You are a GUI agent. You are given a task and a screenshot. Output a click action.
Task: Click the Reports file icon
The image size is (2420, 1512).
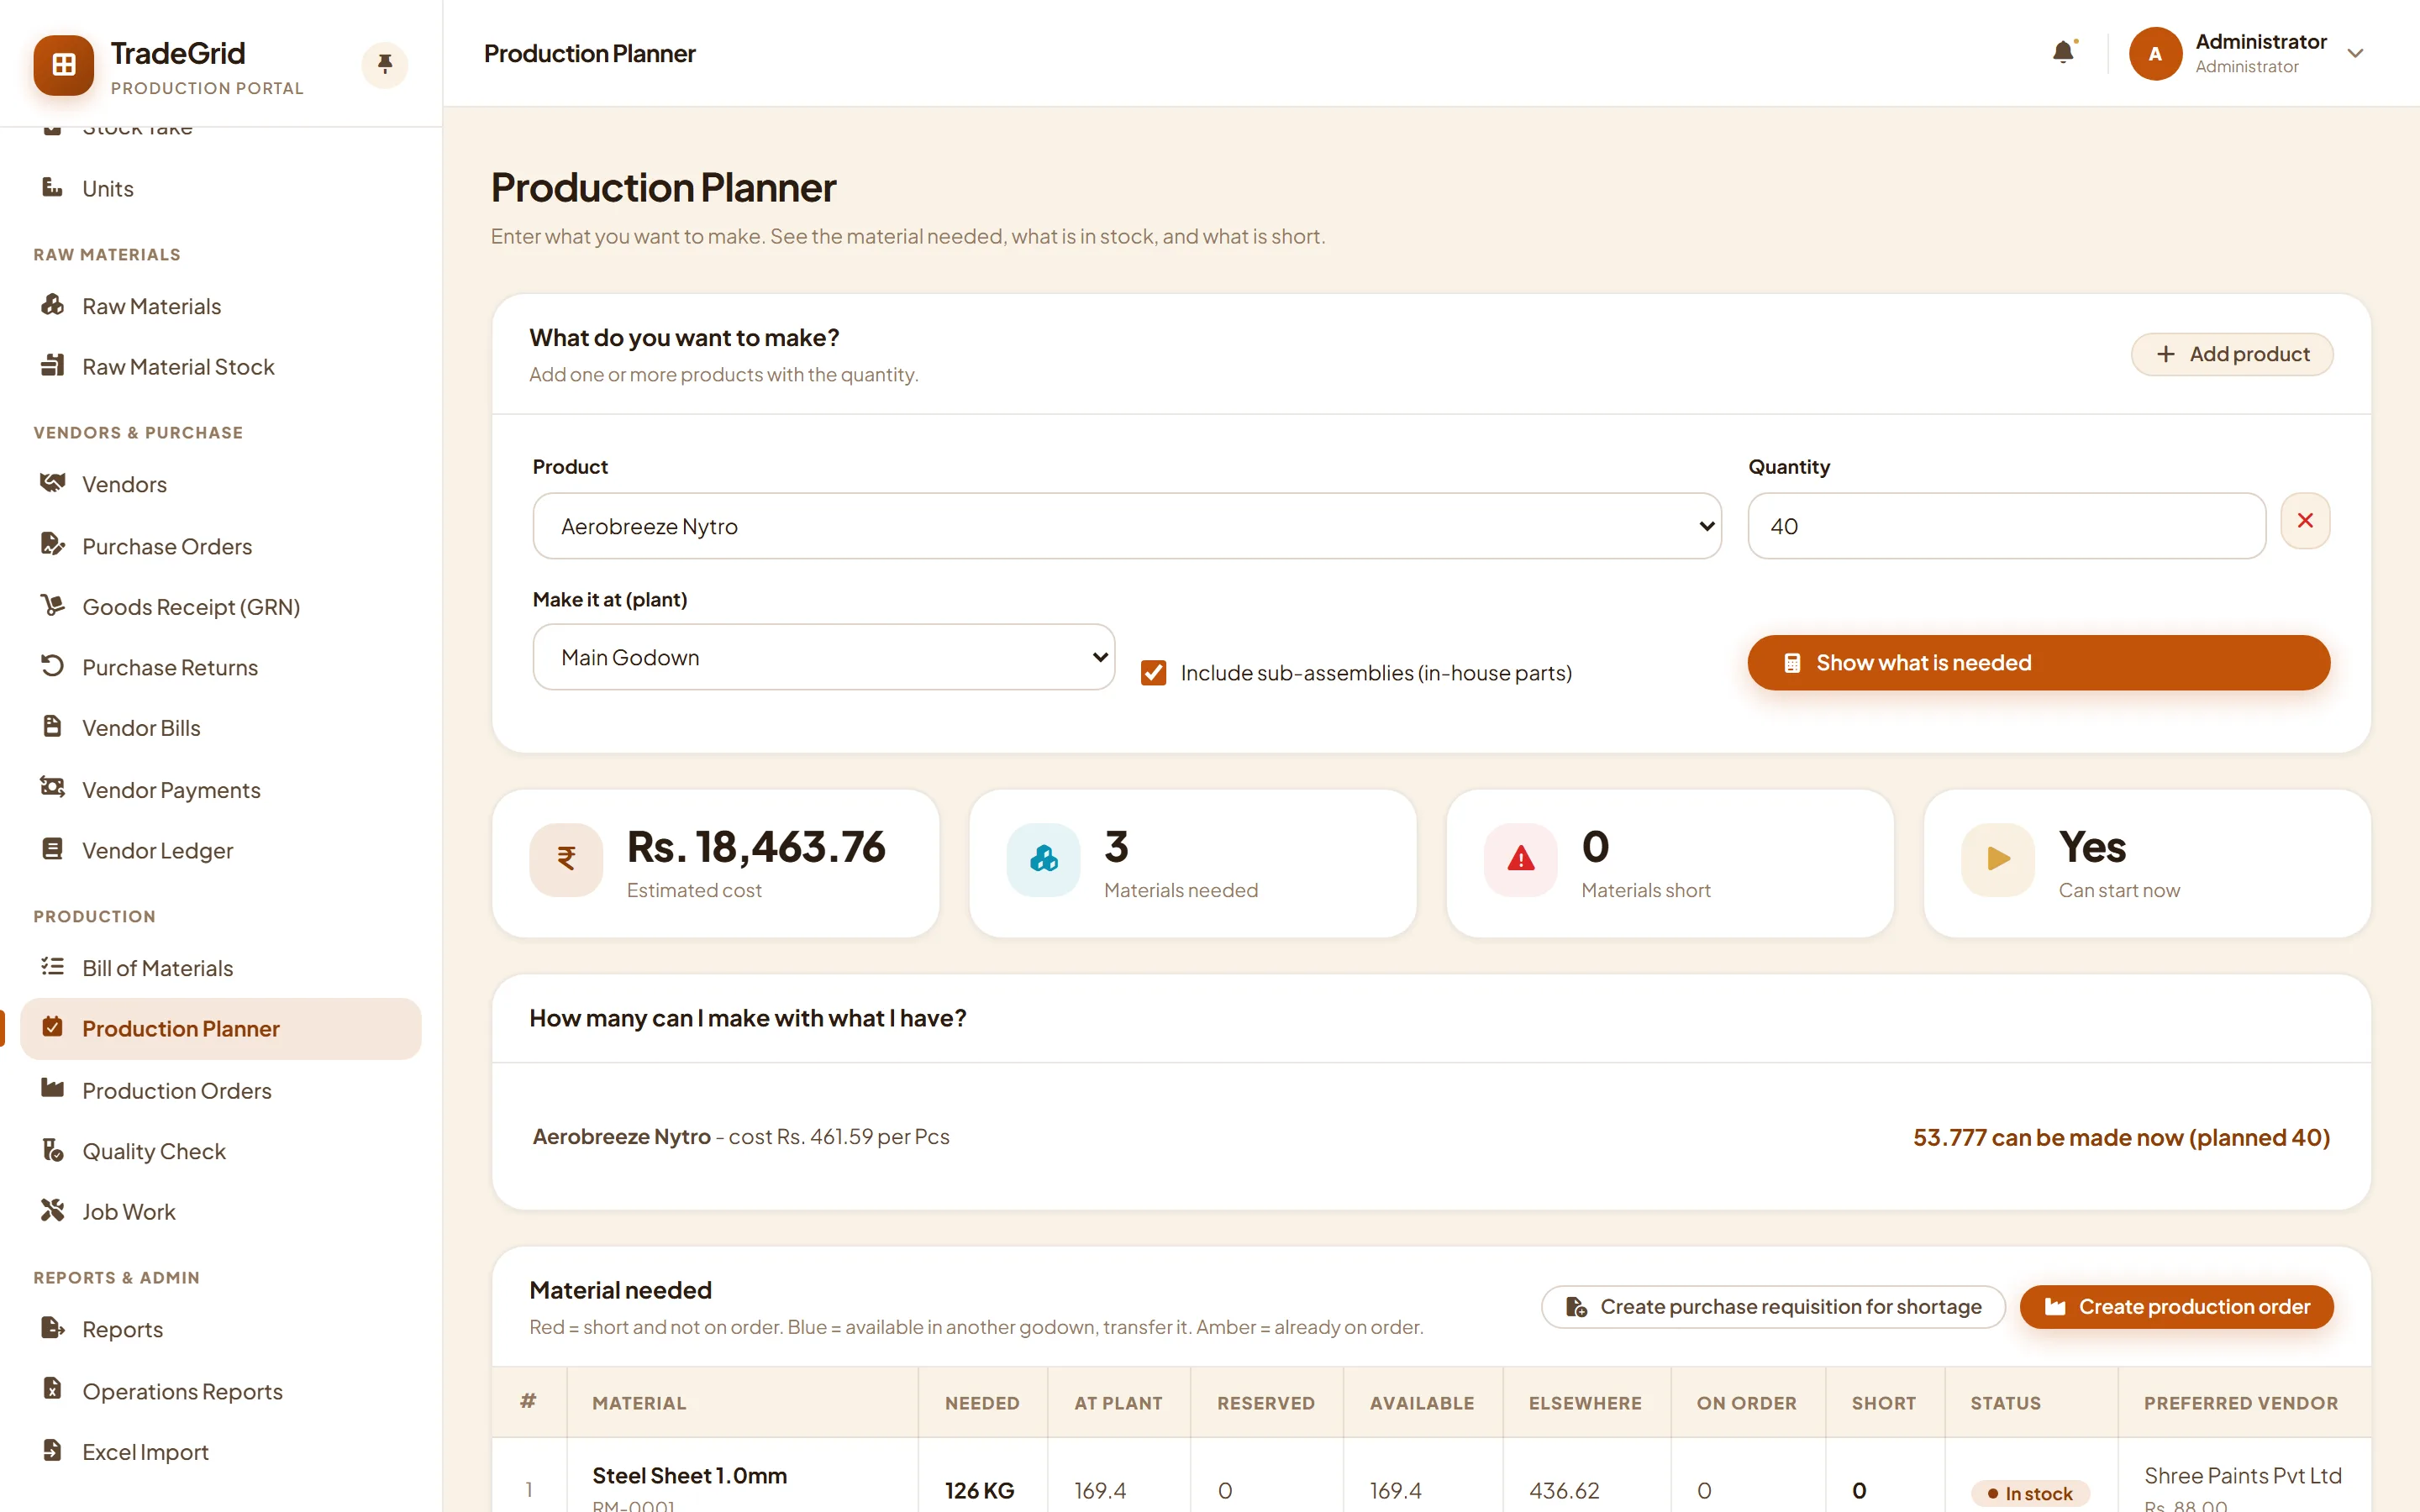(x=52, y=1328)
